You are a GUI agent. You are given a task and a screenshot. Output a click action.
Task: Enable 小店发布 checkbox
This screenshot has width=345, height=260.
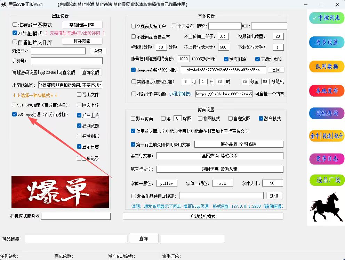(x=174, y=26)
